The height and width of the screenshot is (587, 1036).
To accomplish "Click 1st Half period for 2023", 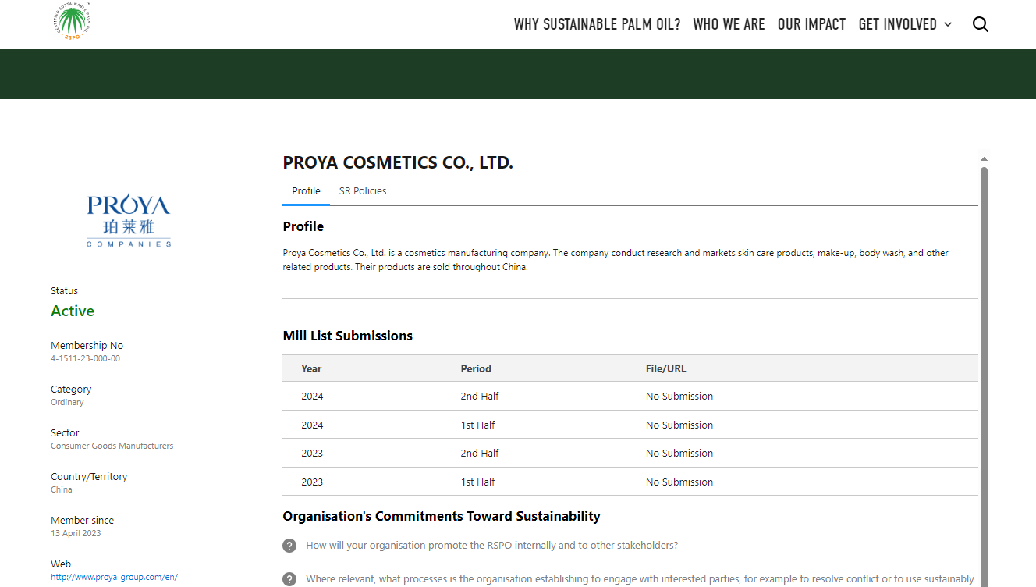I will point(477,482).
